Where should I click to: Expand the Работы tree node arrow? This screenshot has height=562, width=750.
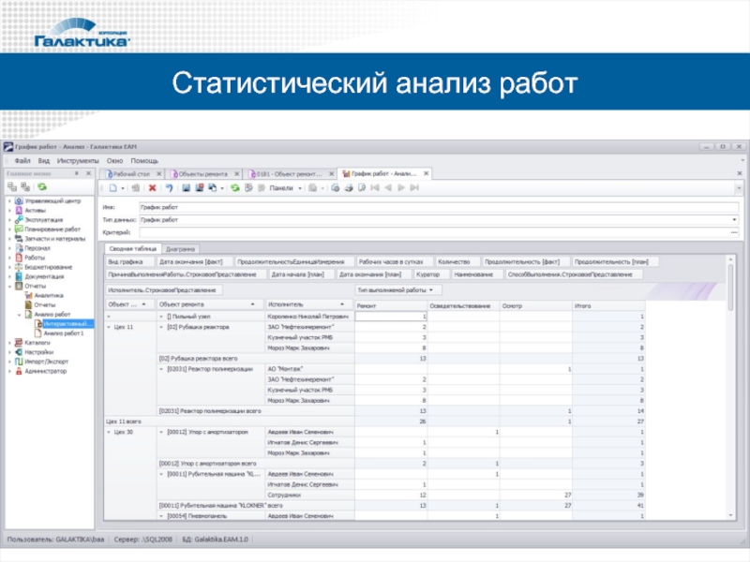(x=9, y=258)
